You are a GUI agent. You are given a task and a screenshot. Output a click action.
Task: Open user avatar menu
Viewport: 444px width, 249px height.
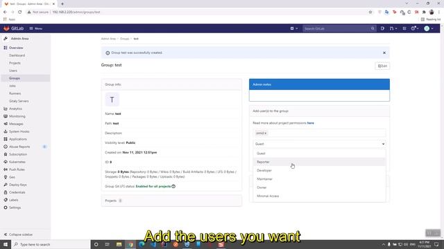point(429,28)
